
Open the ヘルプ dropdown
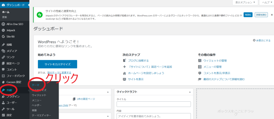click(267, 2)
